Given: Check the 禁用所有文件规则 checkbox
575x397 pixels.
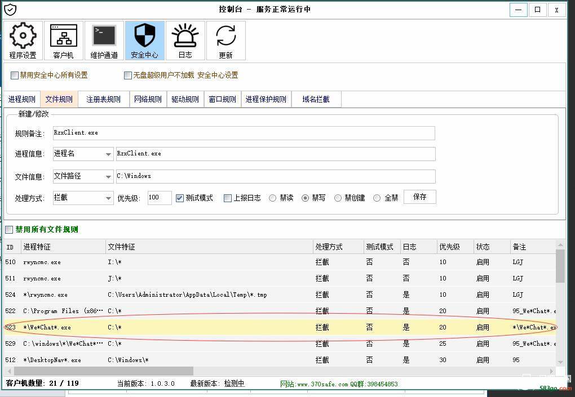Looking at the screenshot, I should (x=9, y=230).
